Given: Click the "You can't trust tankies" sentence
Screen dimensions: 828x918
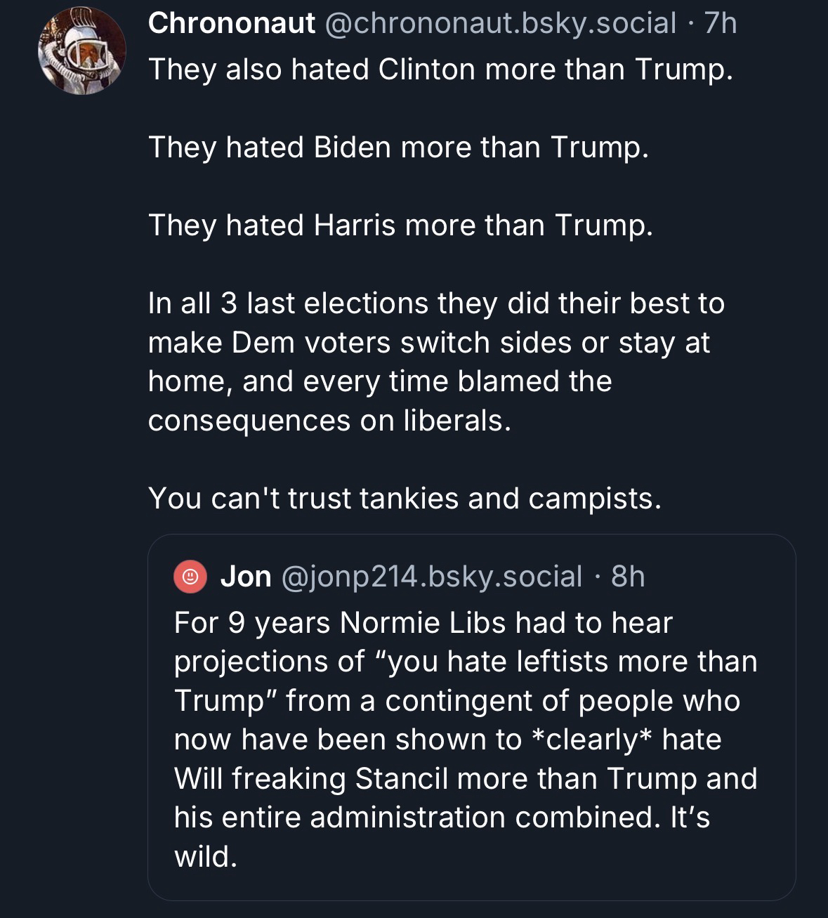Looking at the screenshot, I should 405,499.
